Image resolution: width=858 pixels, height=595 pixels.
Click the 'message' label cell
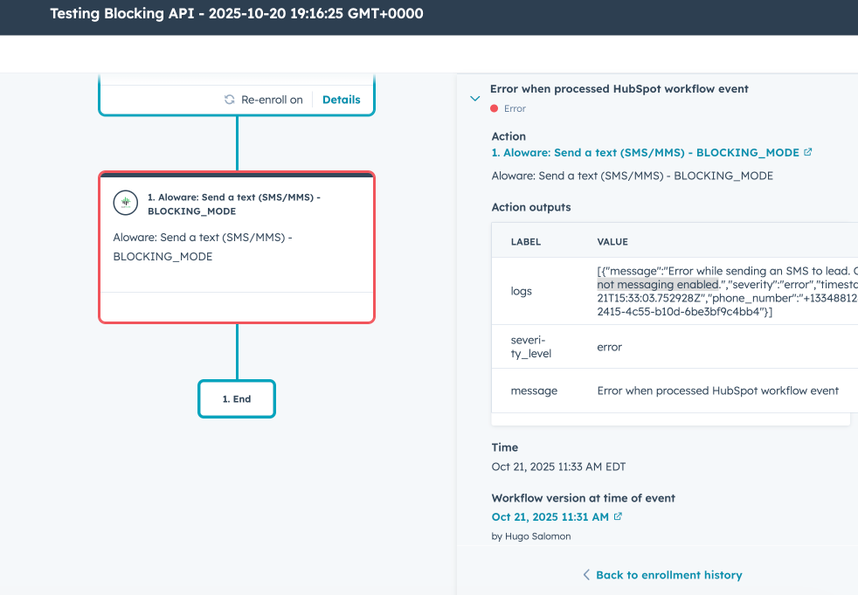534,391
